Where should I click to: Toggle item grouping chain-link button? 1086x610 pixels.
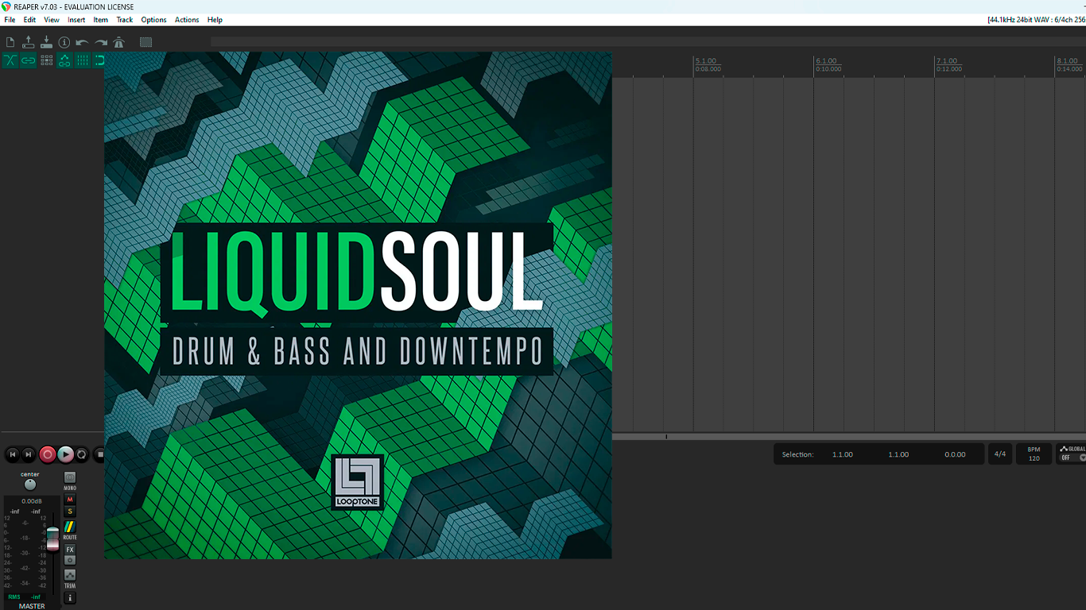pyautogui.click(x=29, y=60)
